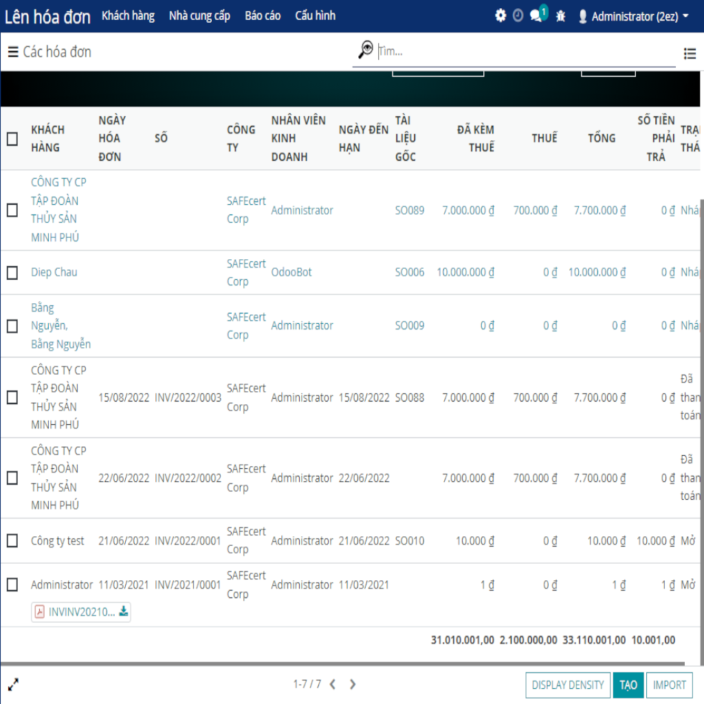Open the settings gear icon in top bar
This screenshot has width=704, height=704.
click(500, 16)
